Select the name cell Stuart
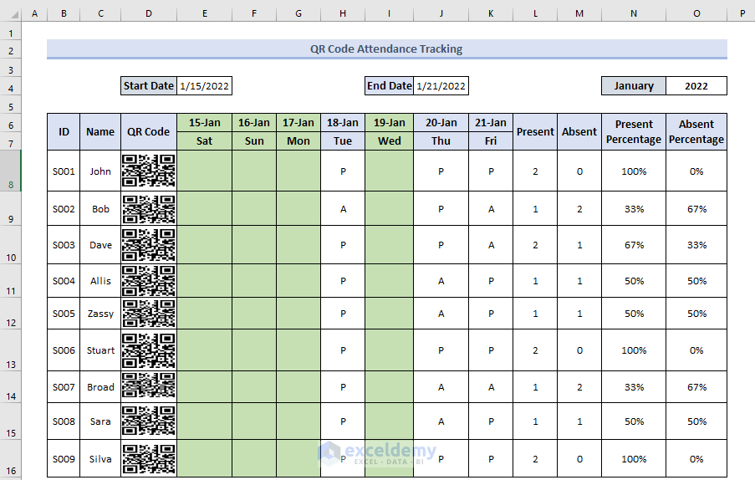 pos(100,350)
